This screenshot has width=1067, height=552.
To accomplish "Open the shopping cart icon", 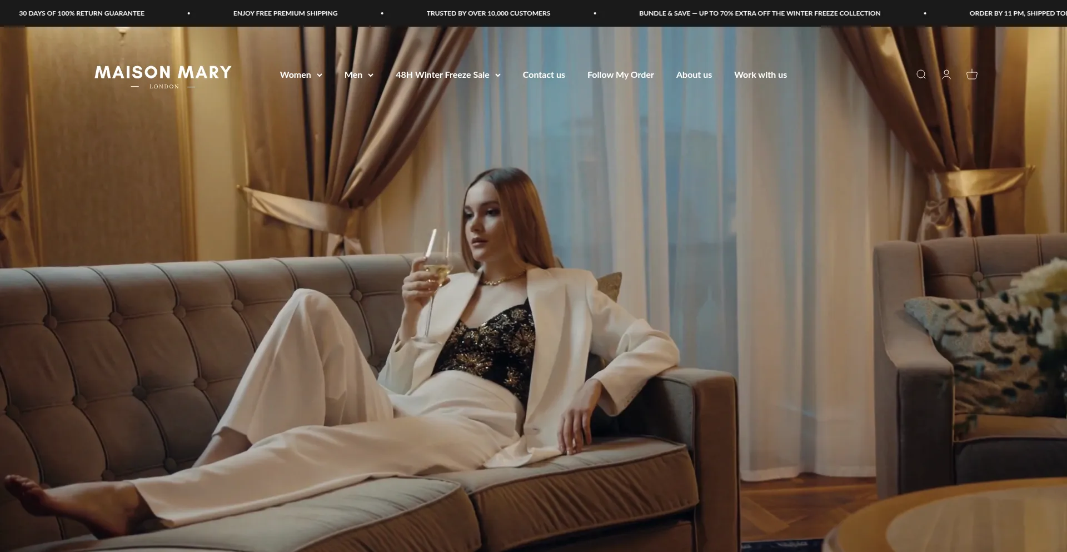I will coord(972,74).
